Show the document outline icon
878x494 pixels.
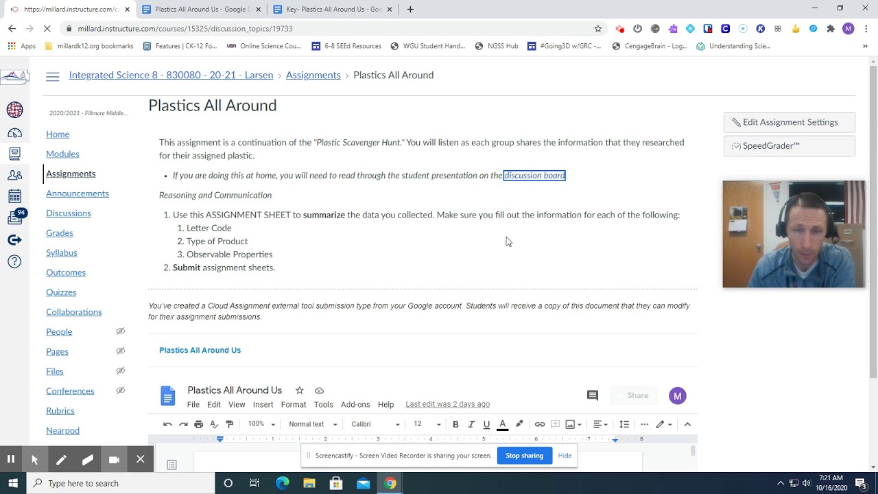coord(172,465)
